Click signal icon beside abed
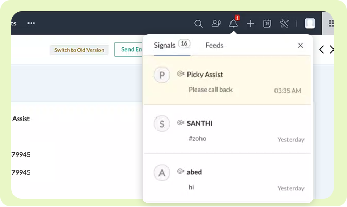This screenshot has height=207, width=347. [x=181, y=171]
